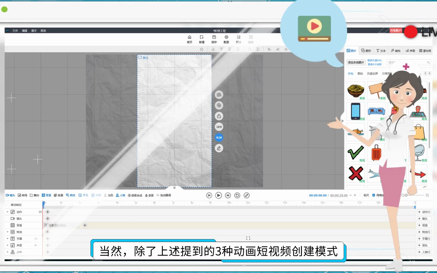Collapse the 人物 track
Viewport: 437px width, 273px height.
(8, 252)
